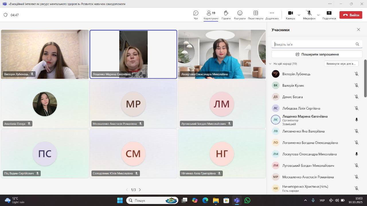The height and width of the screenshot is (206, 367).
Task: Open the Переглянути view layout icon
Action: point(255,15)
